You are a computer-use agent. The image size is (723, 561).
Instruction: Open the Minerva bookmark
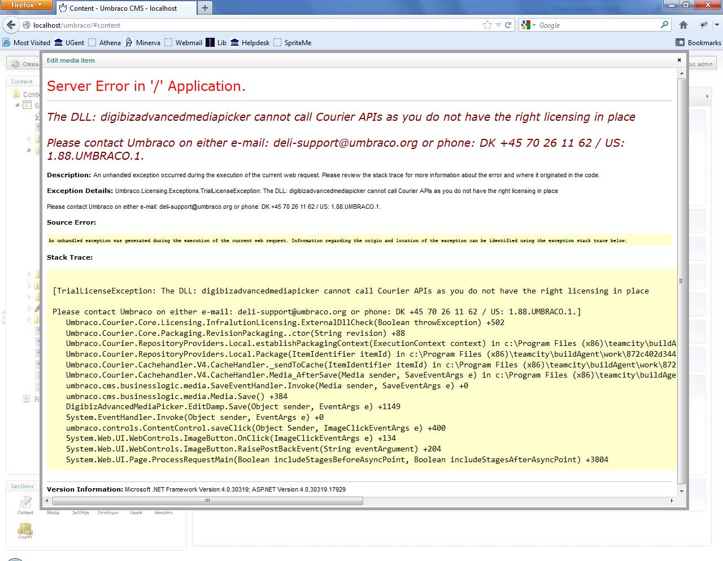tap(142, 42)
